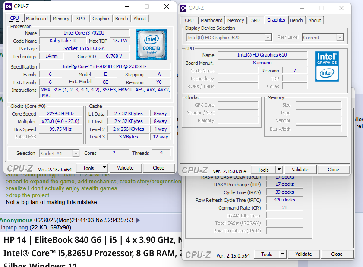Viewport: 363px width, 267px height.
Task: Expand the Tools arrow in the CPU-tab window
Action: [x=104, y=168]
